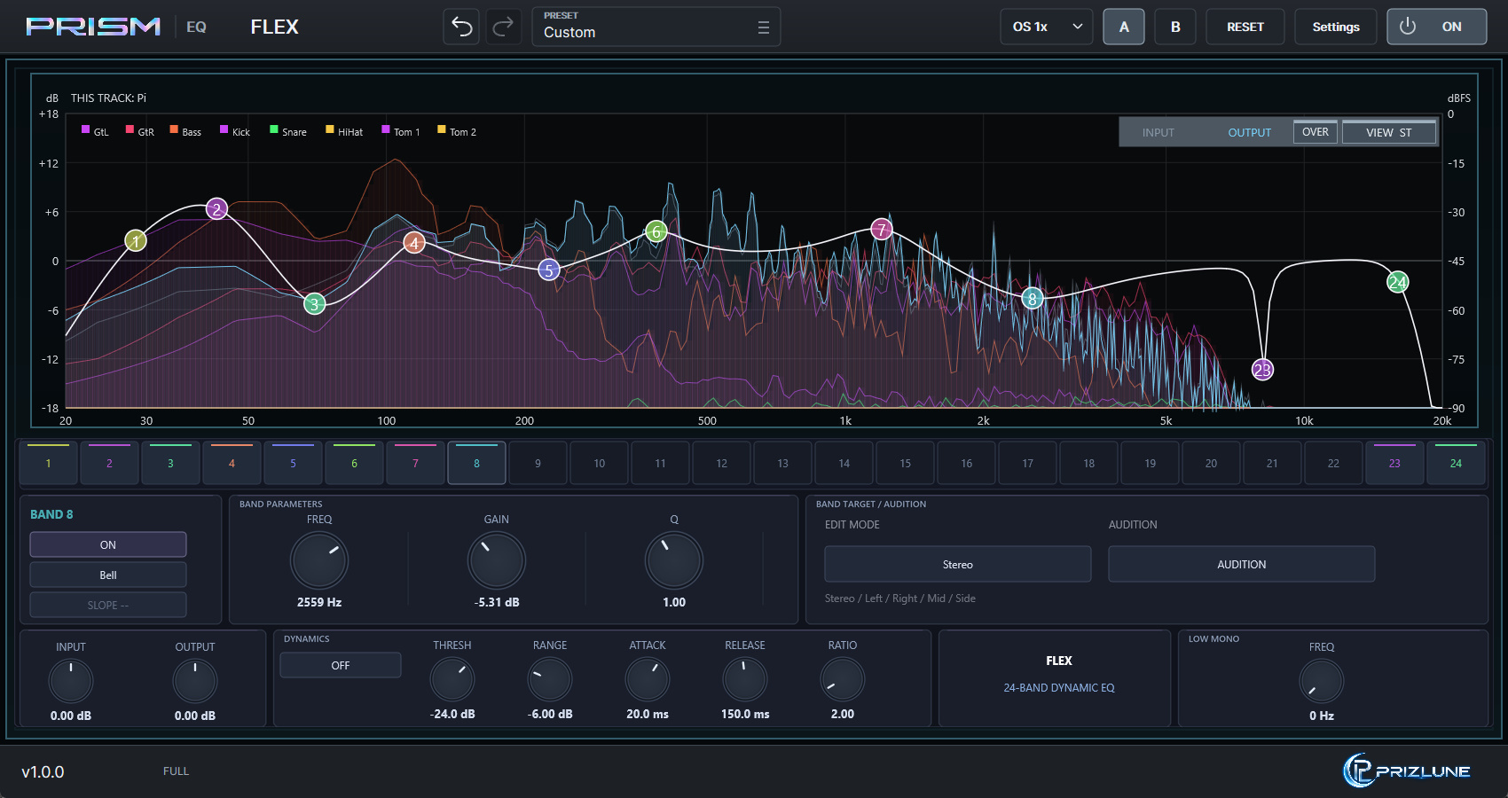Image resolution: width=1508 pixels, height=798 pixels.
Task: Toggle the AUDITION button
Action: point(1242,564)
